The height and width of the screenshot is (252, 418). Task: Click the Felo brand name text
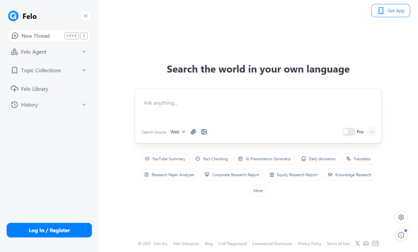[x=30, y=16]
